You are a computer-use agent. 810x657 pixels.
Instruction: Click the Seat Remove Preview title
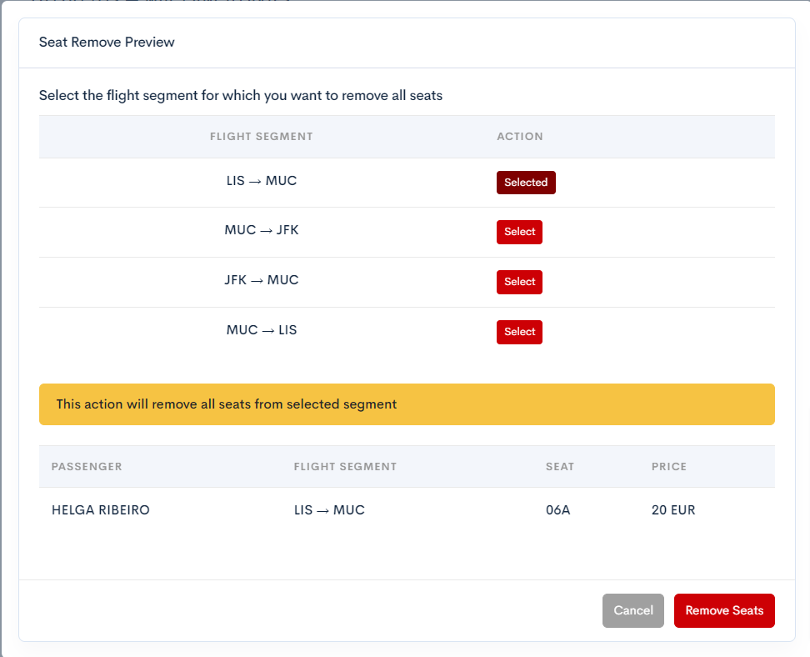107,42
